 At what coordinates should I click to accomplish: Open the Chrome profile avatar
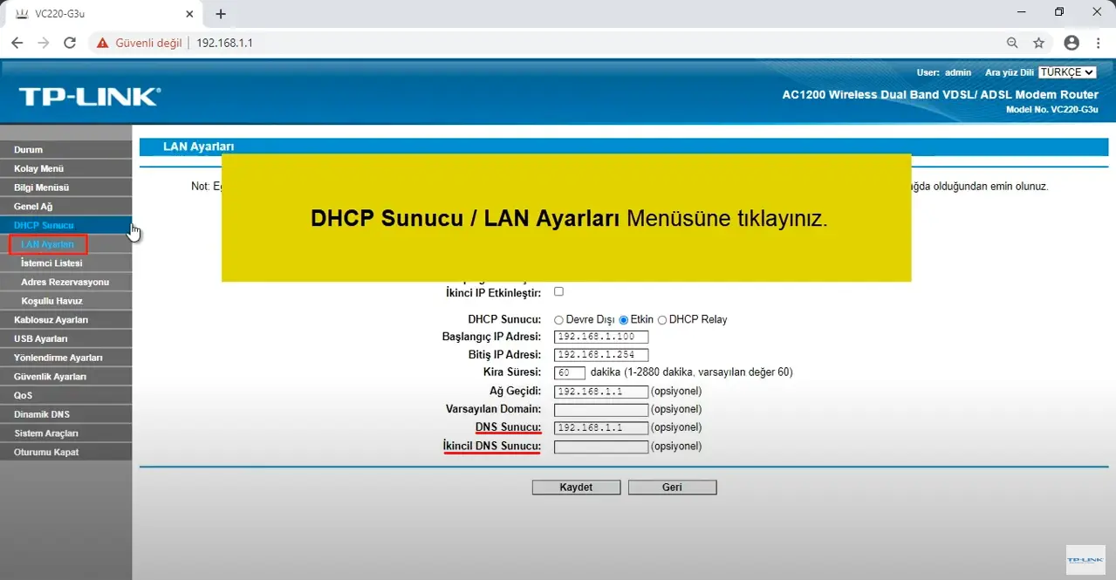click(1071, 43)
